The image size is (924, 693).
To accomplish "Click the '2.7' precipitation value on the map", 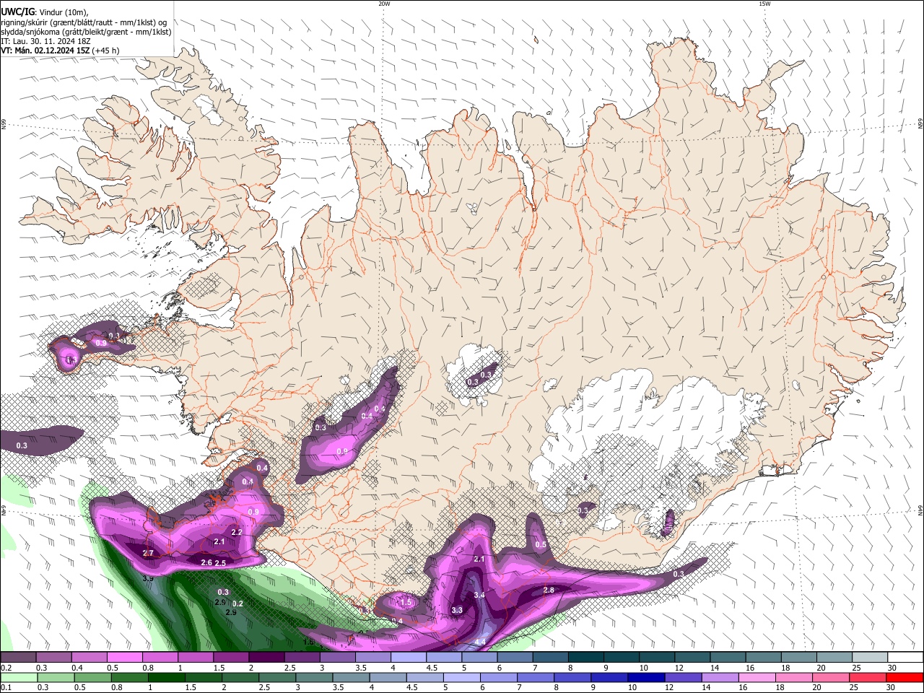I will (148, 554).
